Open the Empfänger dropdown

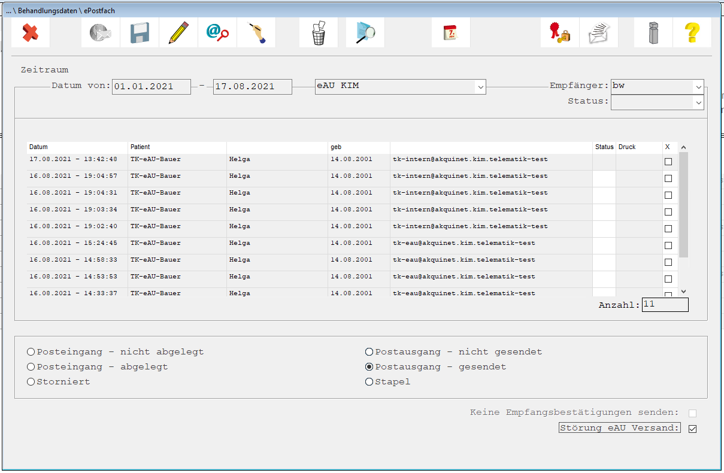point(698,87)
